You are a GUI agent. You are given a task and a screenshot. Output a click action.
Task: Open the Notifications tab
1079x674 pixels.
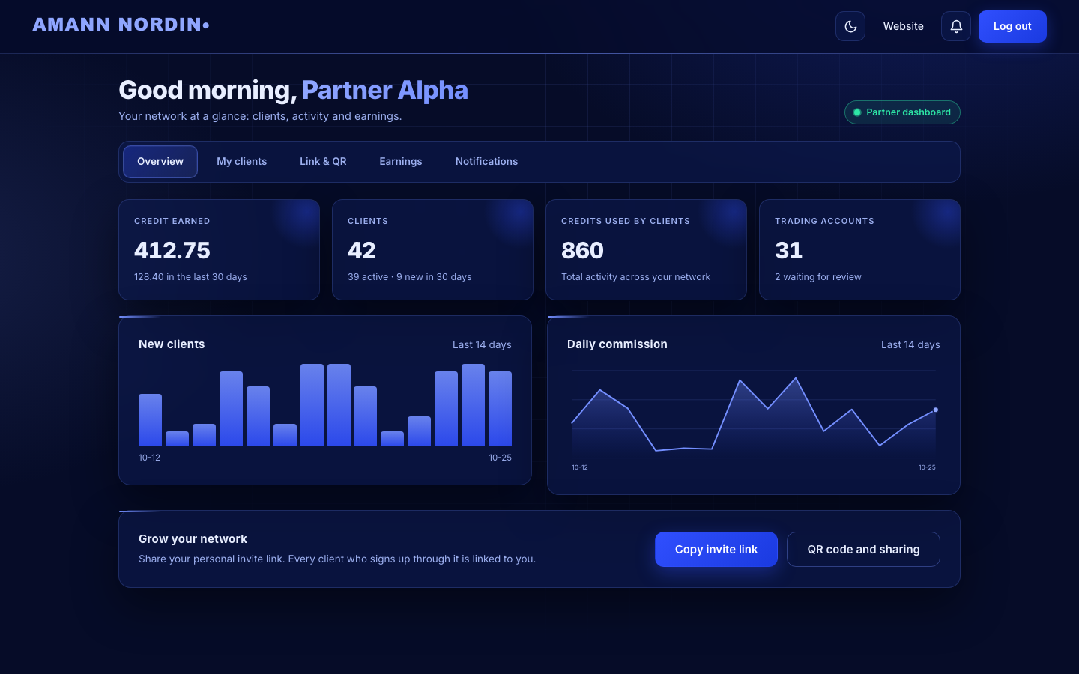tap(486, 162)
